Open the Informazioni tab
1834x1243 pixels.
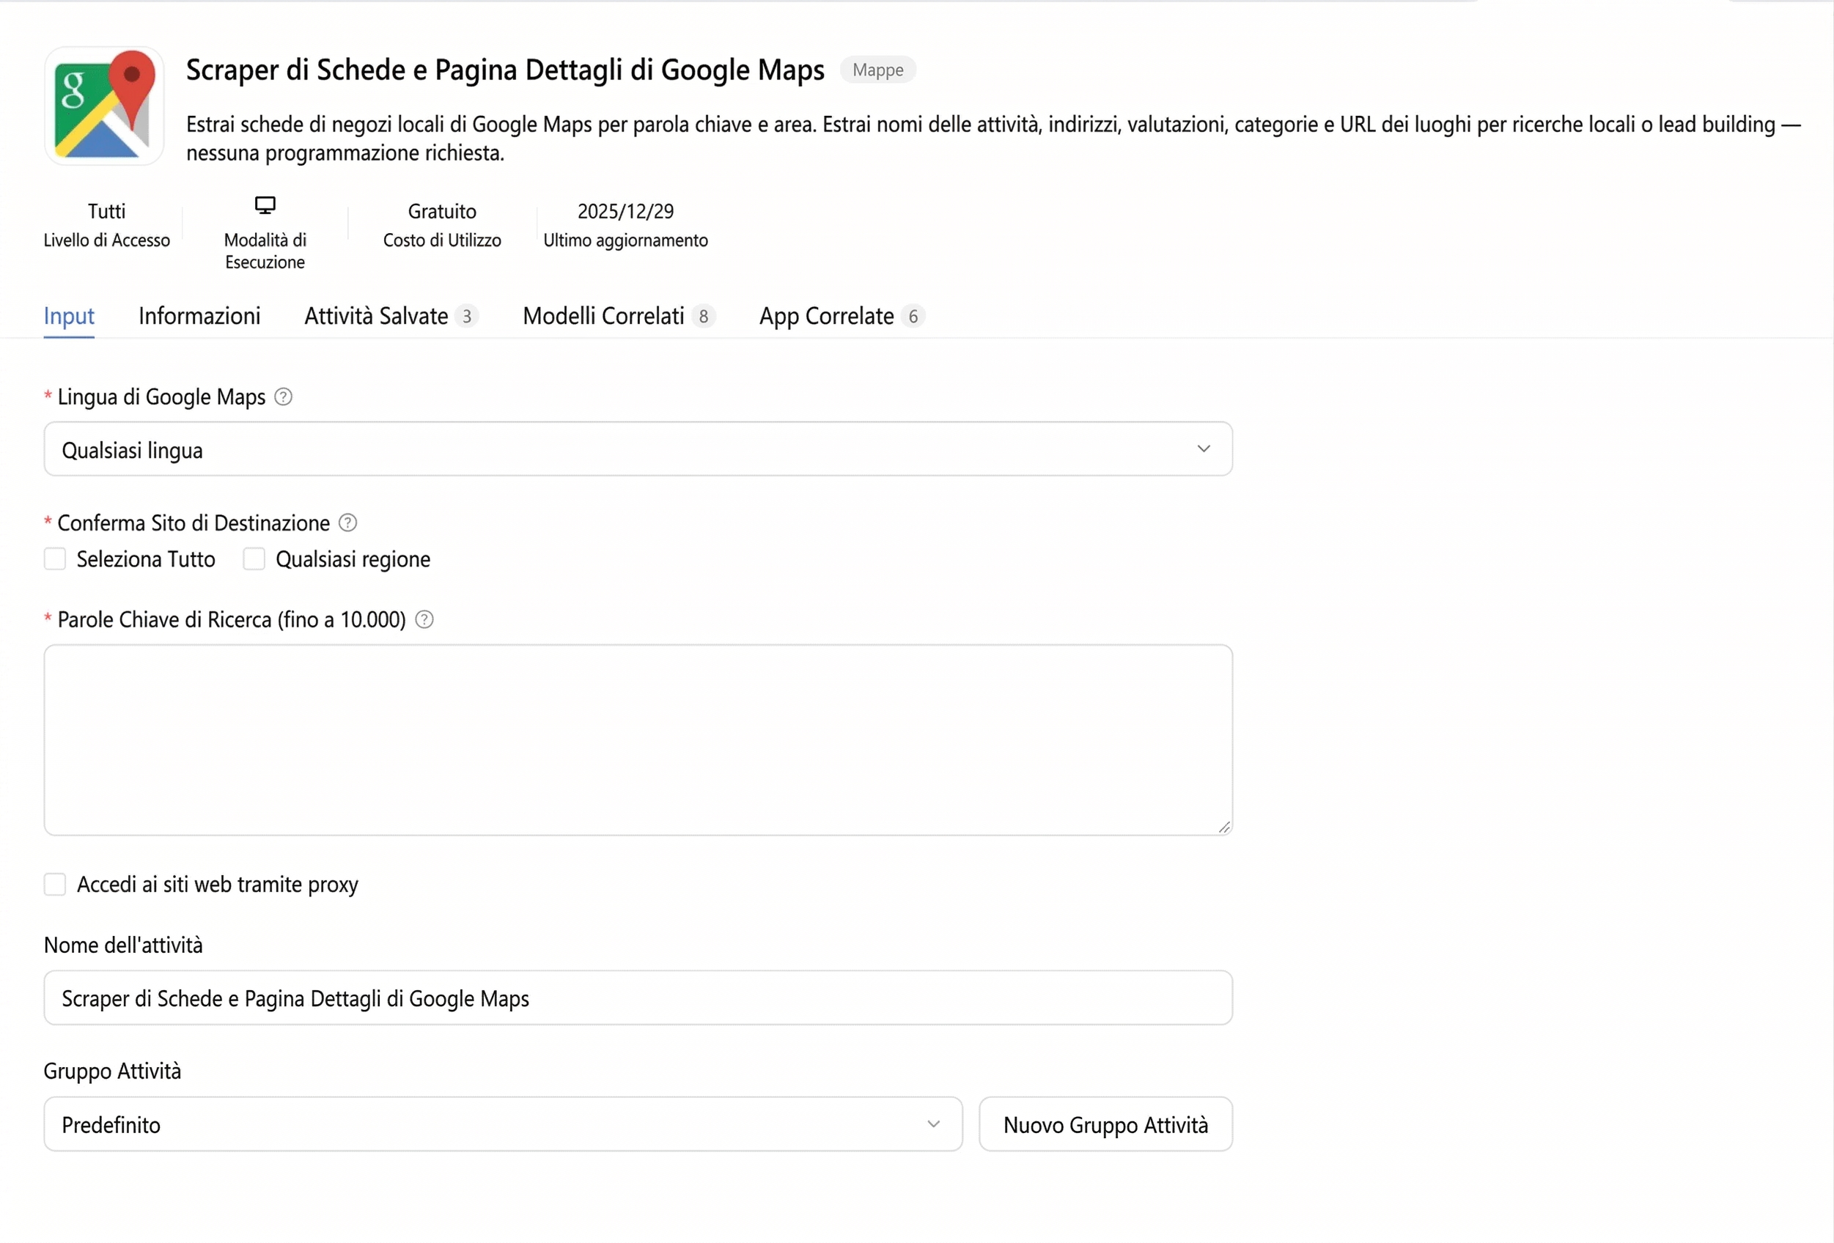[199, 316]
